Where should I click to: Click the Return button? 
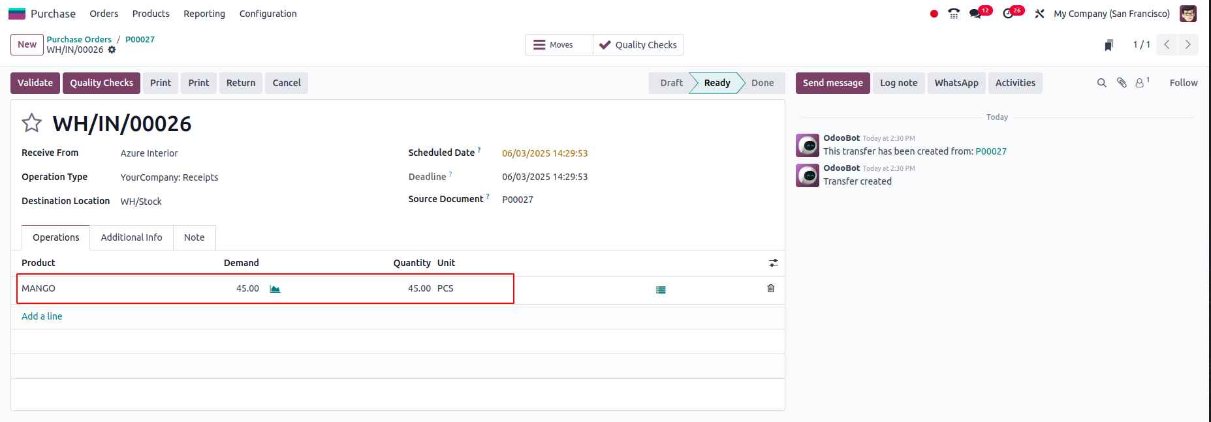point(241,83)
